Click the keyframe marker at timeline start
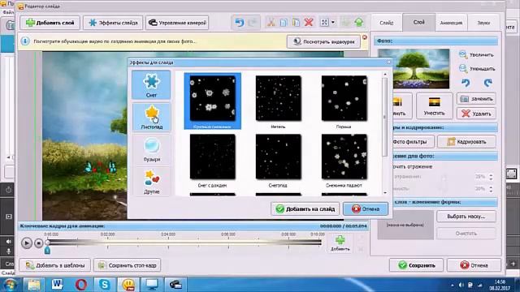Image resolution: width=520 pixels, height=292 pixels. [47, 251]
